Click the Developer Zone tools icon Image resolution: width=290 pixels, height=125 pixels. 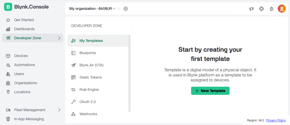click(8, 38)
